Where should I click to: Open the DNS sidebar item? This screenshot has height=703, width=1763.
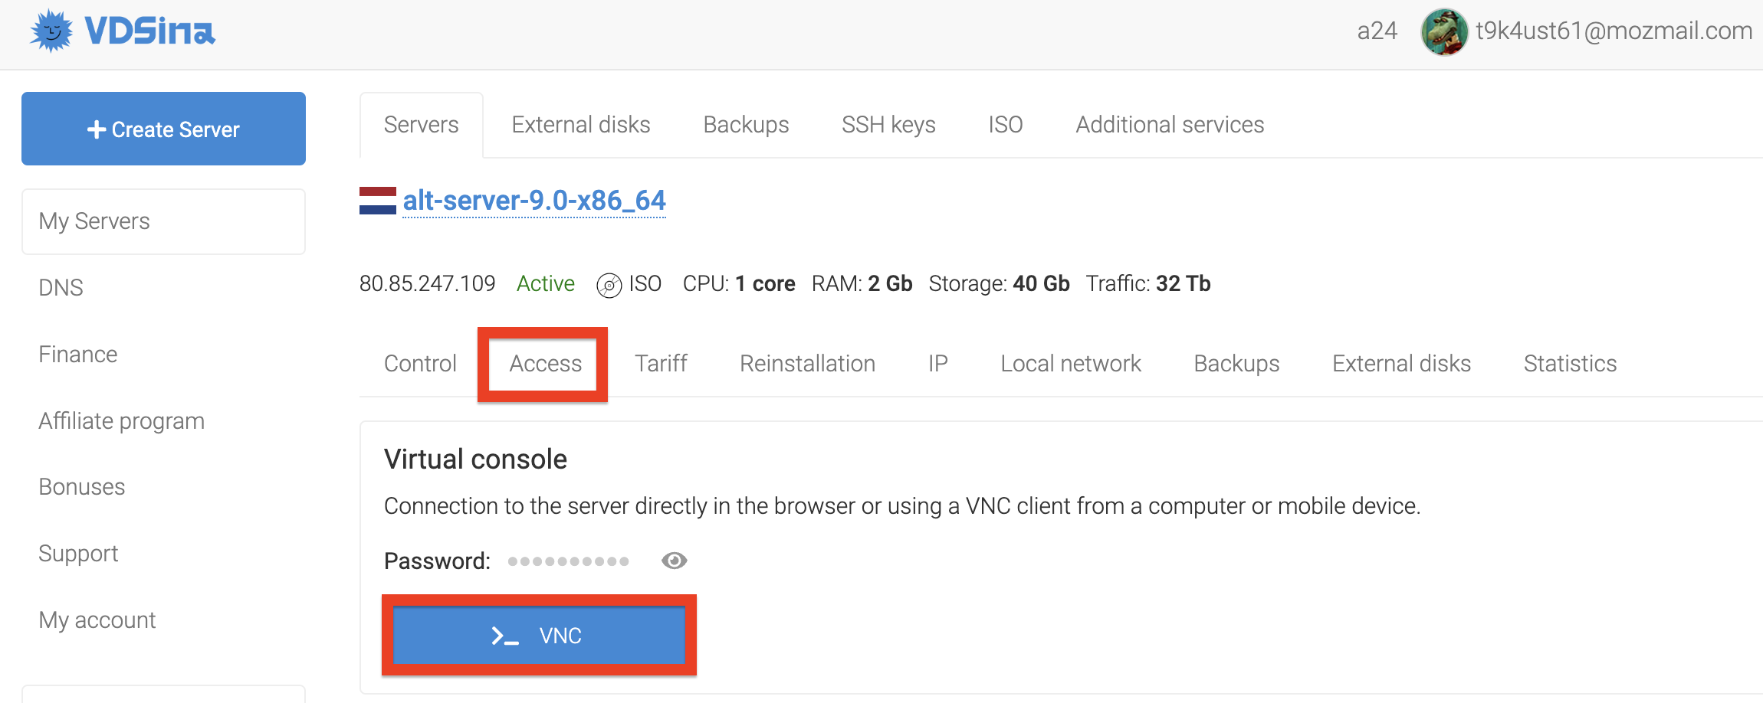pyautogui.click(x=61, y=287)
